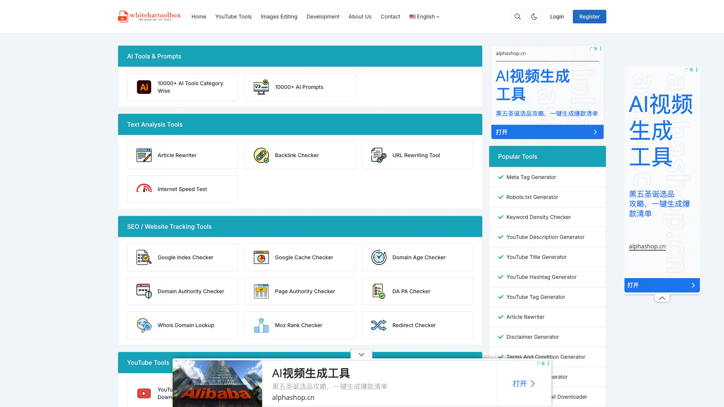
Task: Open the YouTube Tools menu item
Action: point(233,17)
